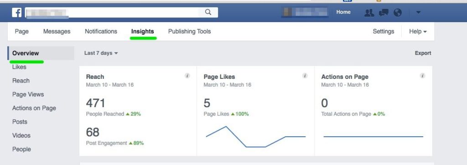Click the Export link
The image size is (467, 165).
[423, 53]
